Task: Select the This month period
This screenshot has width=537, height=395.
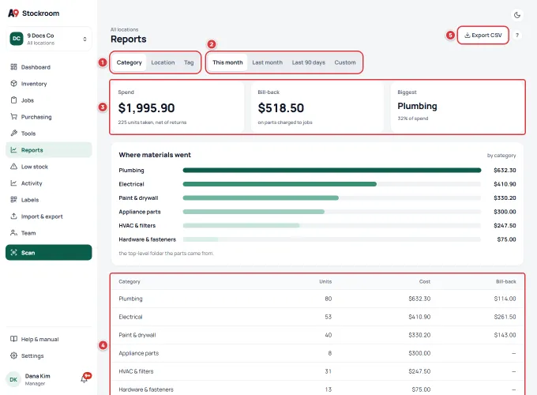Action: point(227,62)
